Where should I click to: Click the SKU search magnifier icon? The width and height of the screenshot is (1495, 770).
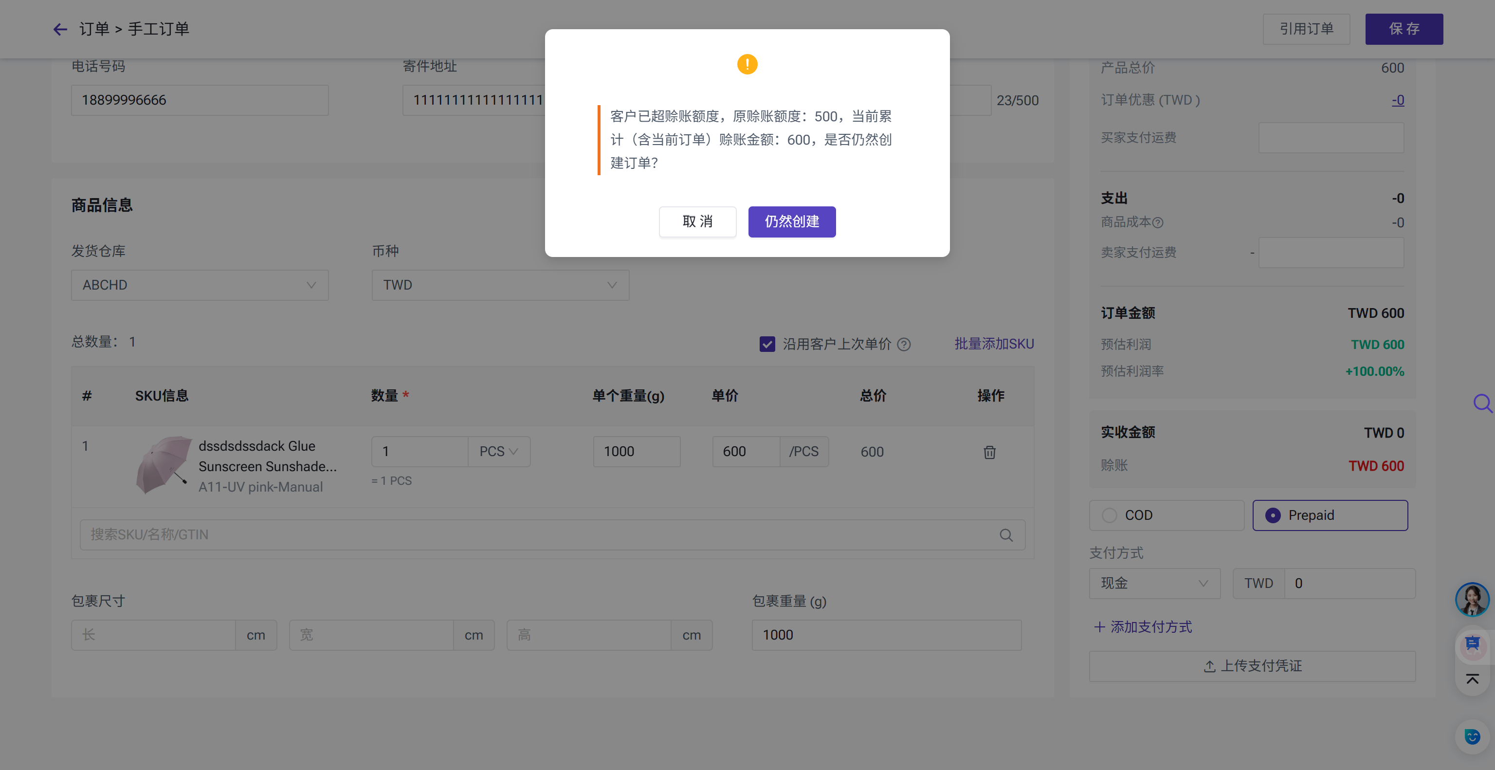[1006, 535]
